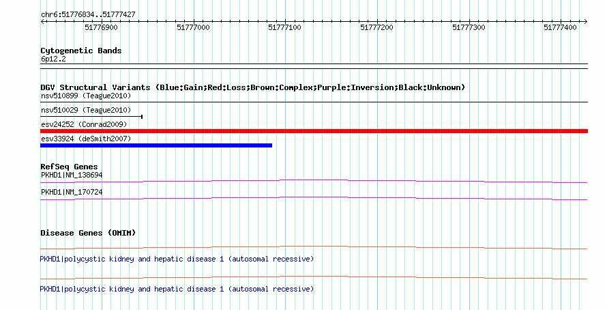This screenshot has width=607, height=310.
Task: Click the left arrowhead of the ruler
Action: point(42,21)
